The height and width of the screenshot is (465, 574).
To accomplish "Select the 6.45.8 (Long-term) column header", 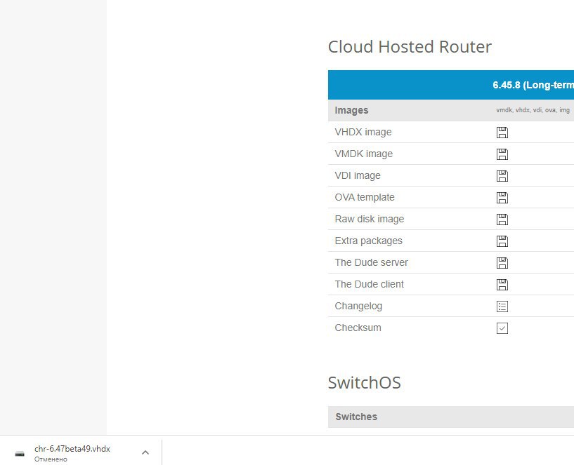I will point(533,85).
